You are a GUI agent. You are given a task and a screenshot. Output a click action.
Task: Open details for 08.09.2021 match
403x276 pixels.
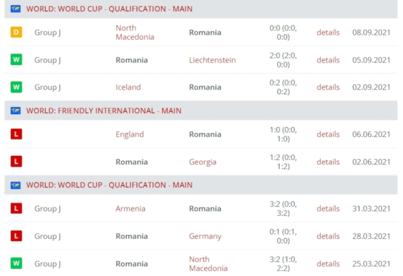coord(328,33)
